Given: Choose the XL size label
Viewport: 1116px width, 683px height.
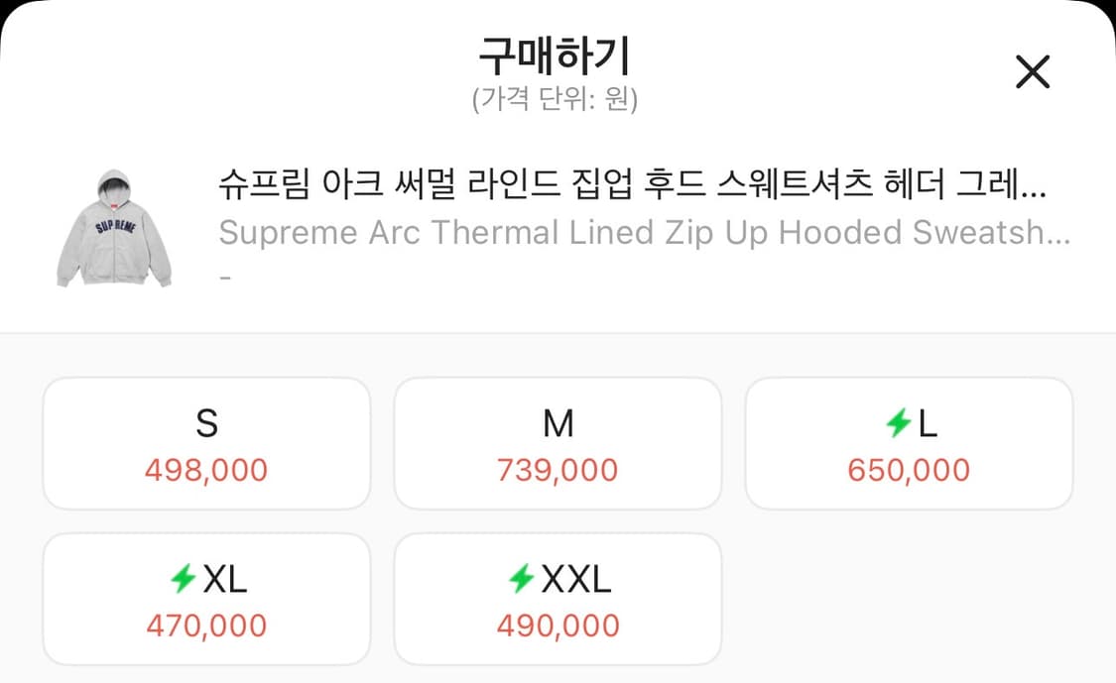Looking at the screenshot, I should (224, 580).
